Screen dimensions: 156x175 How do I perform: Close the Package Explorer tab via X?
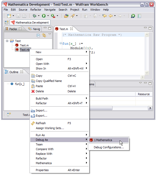point(20,29)
